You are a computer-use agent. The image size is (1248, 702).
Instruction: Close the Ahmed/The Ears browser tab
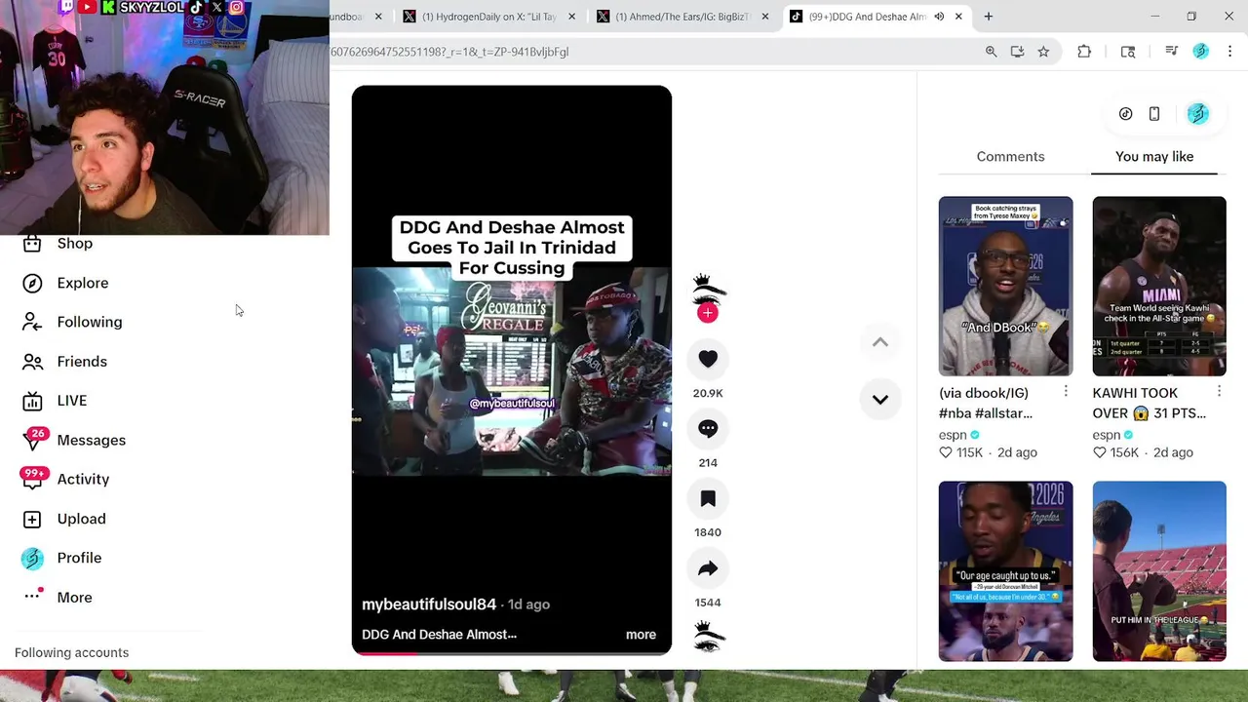click(764, 17)
